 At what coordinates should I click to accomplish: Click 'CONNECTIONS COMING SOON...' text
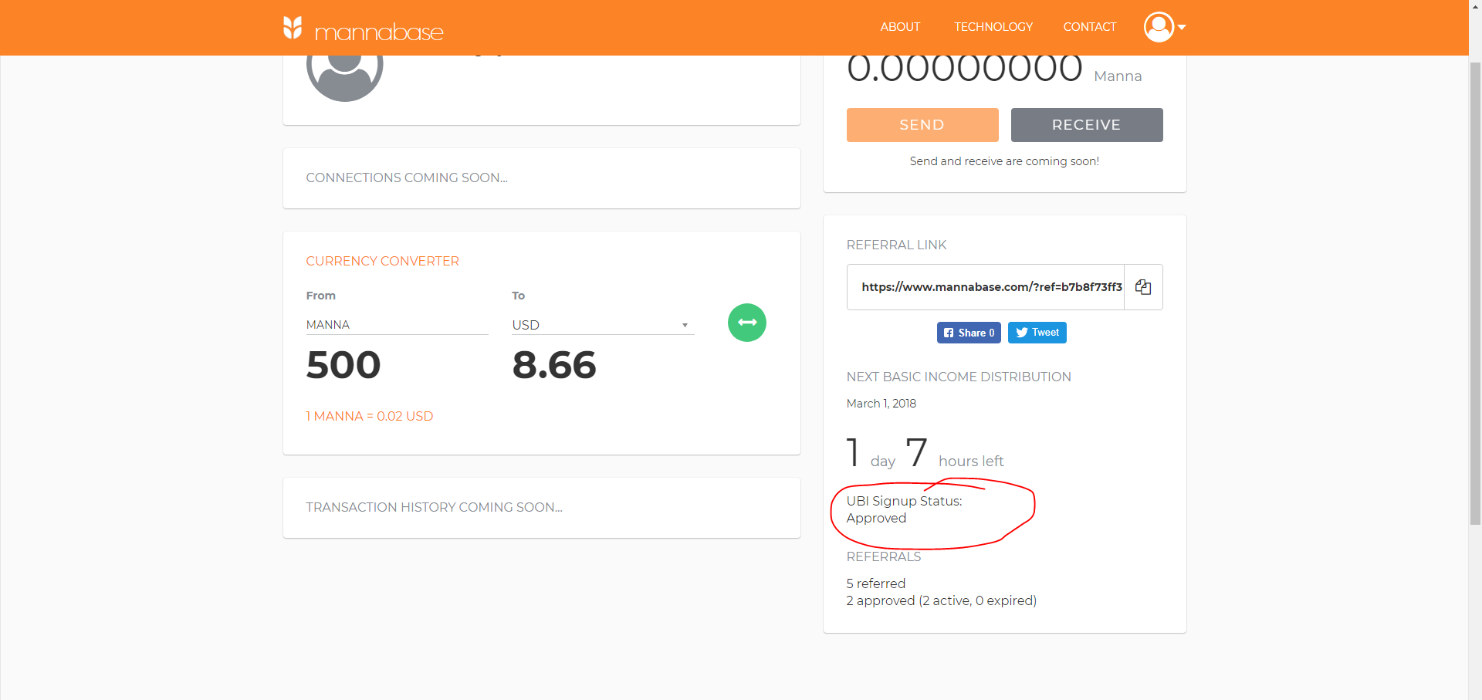tap(407, 178)
